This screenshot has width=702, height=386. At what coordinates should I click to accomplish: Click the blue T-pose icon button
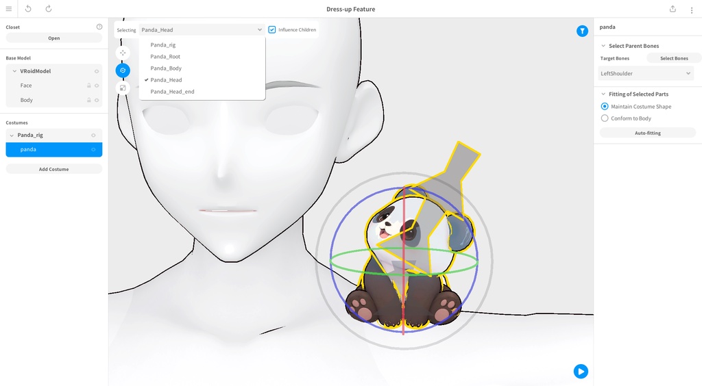582,31
